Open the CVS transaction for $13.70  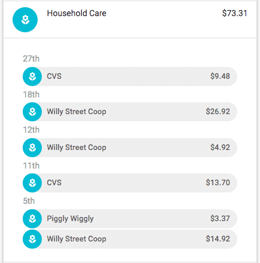click(130, 183)
